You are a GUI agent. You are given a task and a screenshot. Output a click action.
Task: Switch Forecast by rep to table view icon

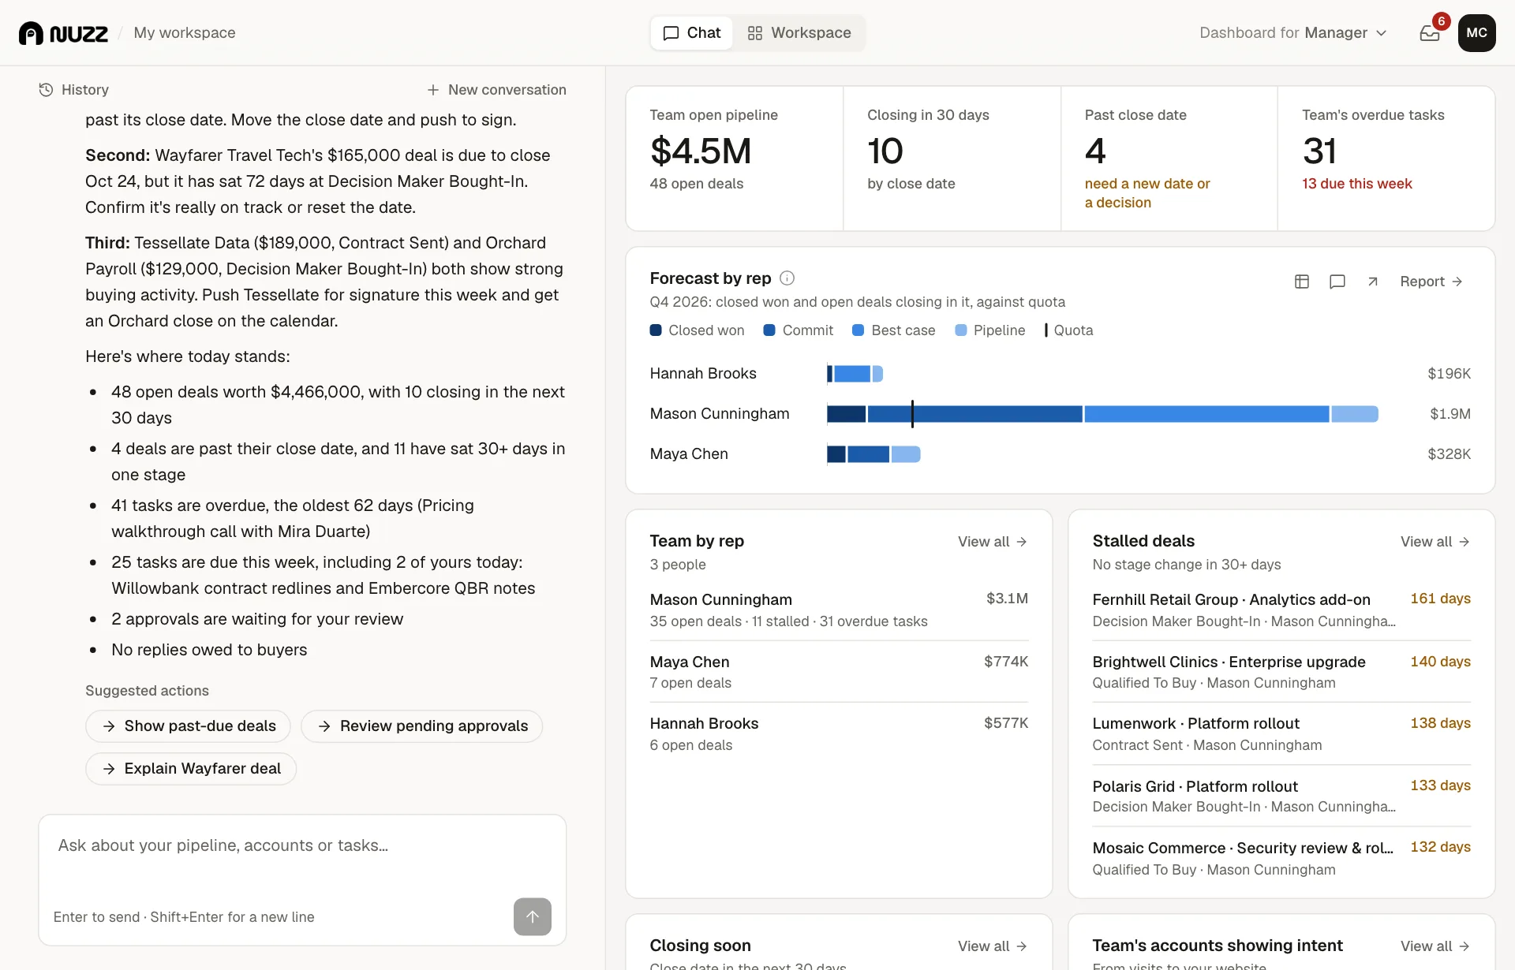coord(1302,282)
